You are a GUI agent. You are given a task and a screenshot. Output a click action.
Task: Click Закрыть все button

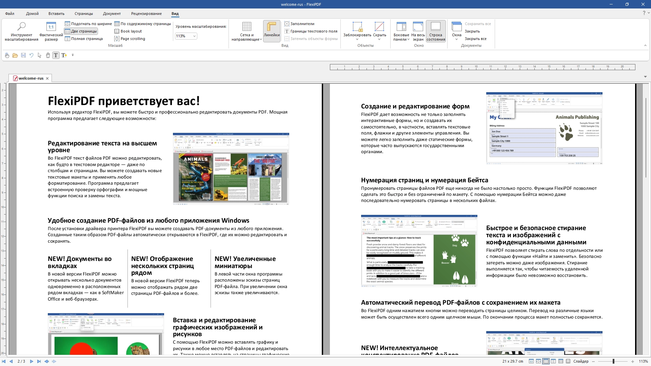(x=475, y=39)
